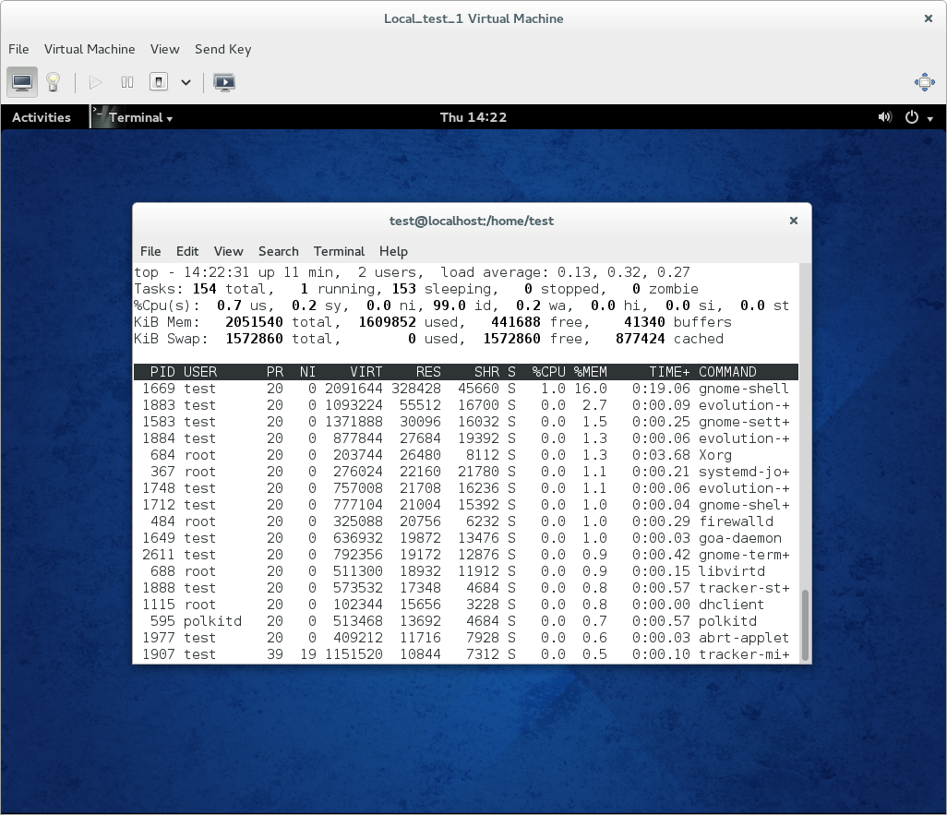The width and height of the screenshot is (947, 815).
Task: Select the firewalld process name
Action: tap(736, 521)
